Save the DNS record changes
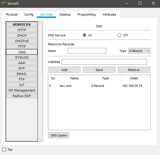Image resolution: width=160 pixels, height=155 pixels. click(99, 70)
